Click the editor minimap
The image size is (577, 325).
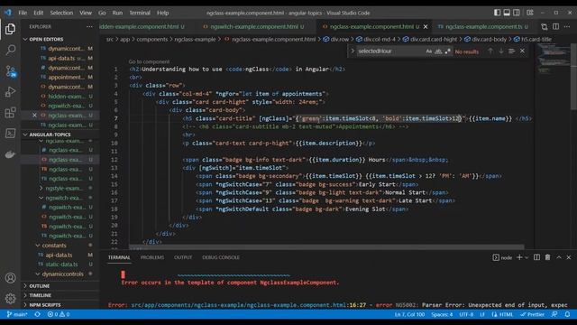[553, 145]
